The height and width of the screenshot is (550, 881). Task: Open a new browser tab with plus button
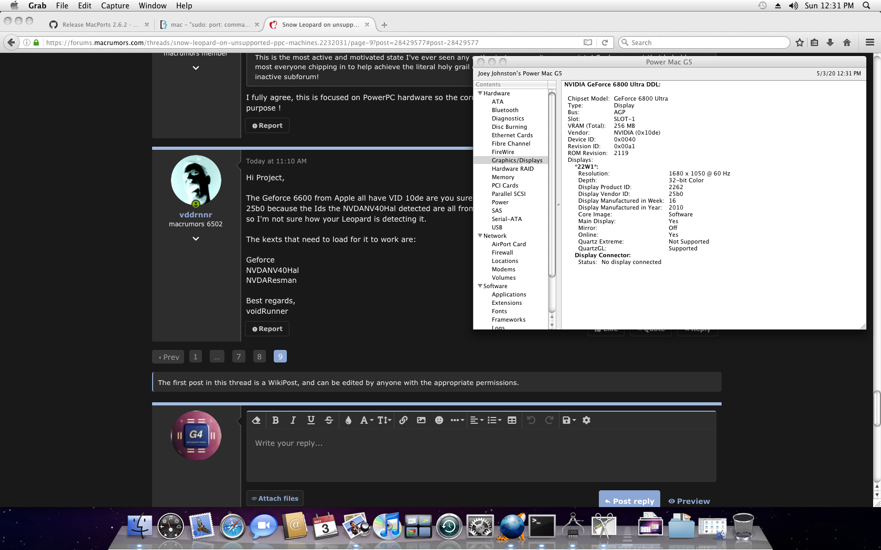click(x=384, y=25)
